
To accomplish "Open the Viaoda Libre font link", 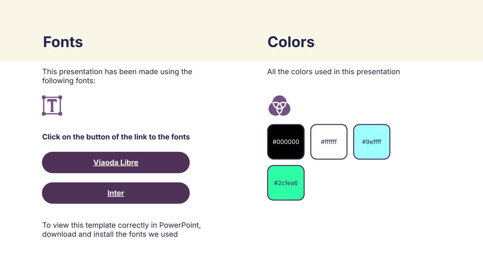I will tap(116, 163).
